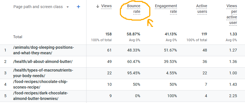Viewport: 245px width, 103px height.
Task: Click views per user 1.00 cell
Action: coord(234,73)
